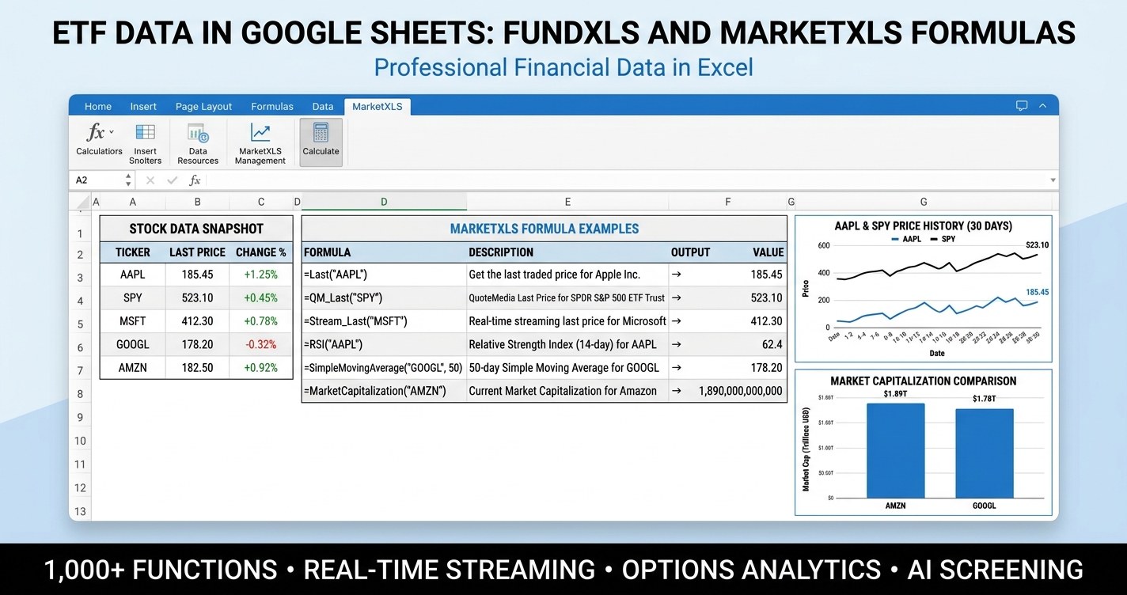Switch to the Home tab
The image size is (1127, 595).
click(98, 106)
